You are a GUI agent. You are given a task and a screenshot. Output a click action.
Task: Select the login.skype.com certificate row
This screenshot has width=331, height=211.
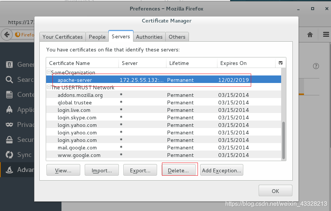pyautogui.click(x=163, y=118)
